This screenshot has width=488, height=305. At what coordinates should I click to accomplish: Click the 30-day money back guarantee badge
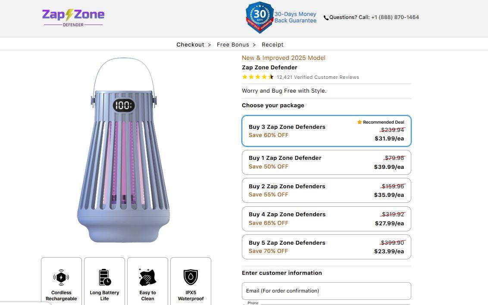point(260,17)
